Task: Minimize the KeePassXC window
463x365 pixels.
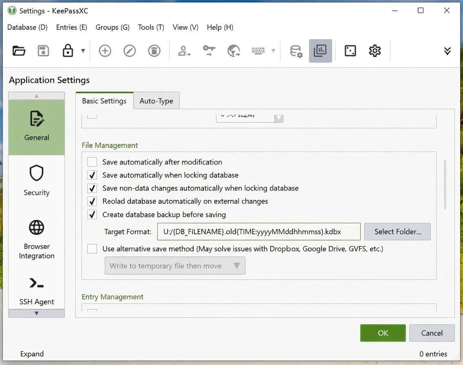Action: pos(395,11)
